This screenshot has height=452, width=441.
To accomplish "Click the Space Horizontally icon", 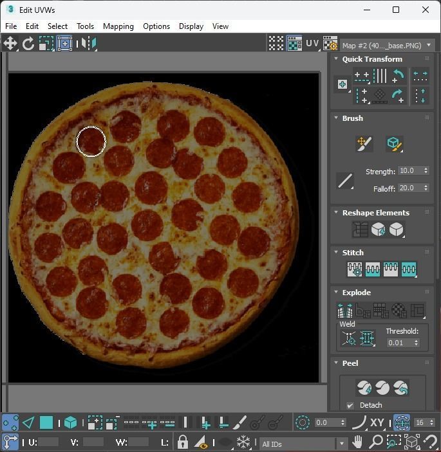I will coord(420,77).
